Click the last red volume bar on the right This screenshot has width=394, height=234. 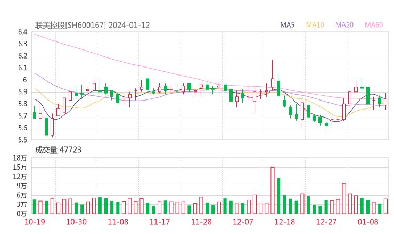[385, 206]
